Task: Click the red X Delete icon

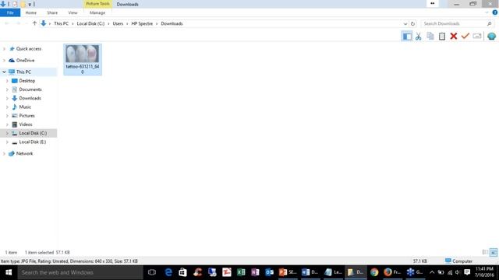Action: tap(454, 37)
